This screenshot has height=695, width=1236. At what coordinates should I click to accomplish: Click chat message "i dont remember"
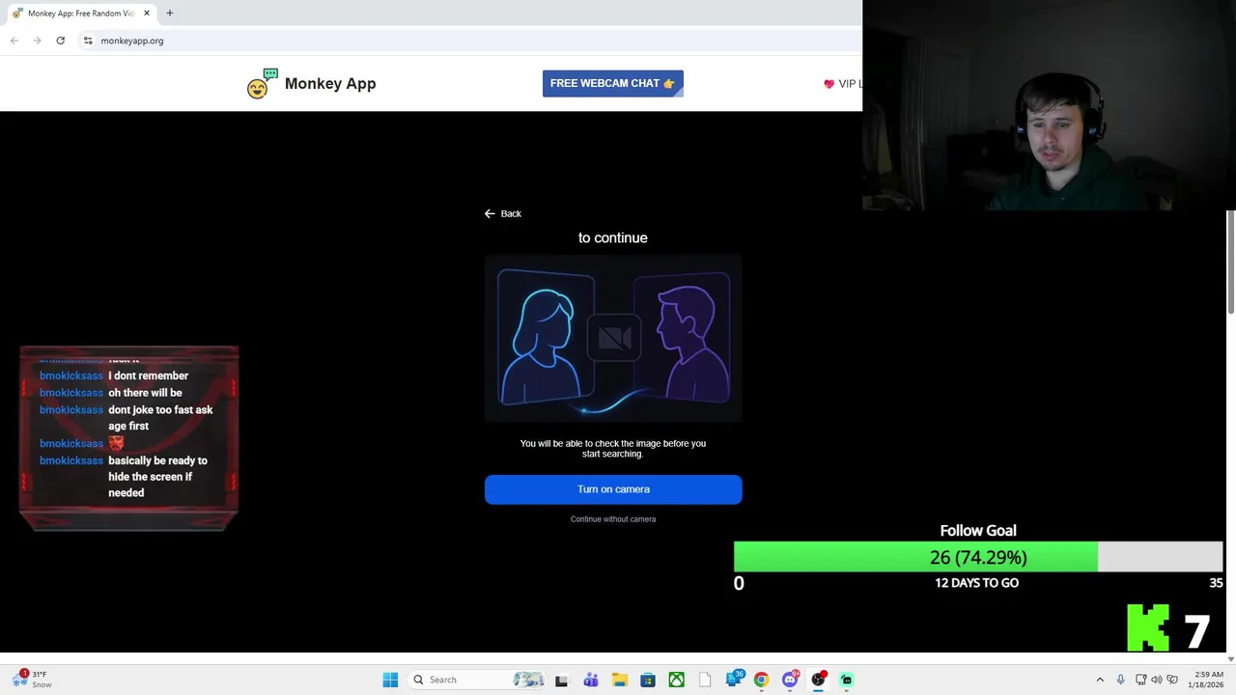pos(148,375)
